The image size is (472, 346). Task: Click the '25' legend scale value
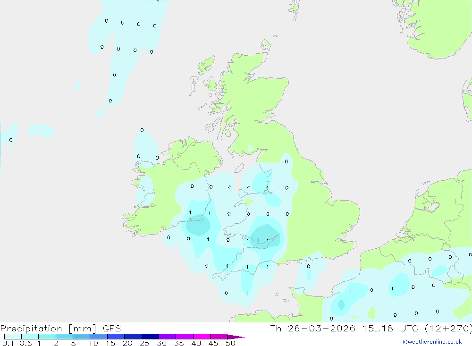(x=144, y=343)
